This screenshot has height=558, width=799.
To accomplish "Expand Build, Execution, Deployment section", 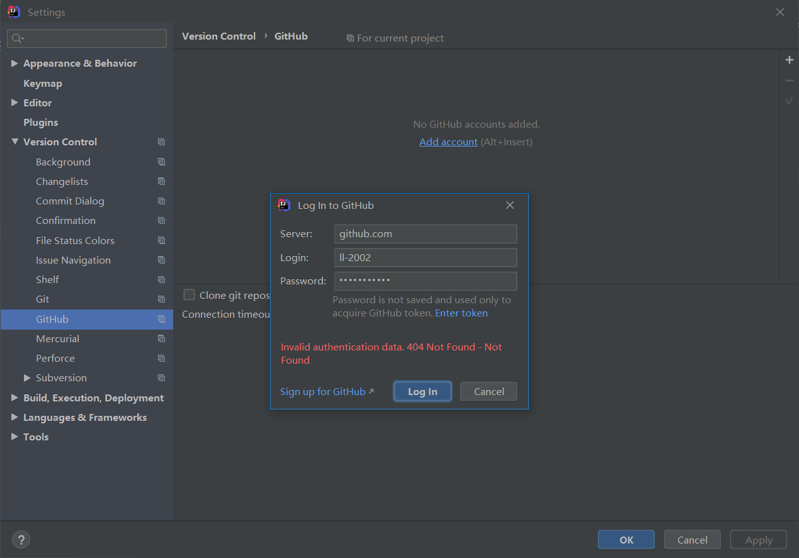I will [15, 398].
